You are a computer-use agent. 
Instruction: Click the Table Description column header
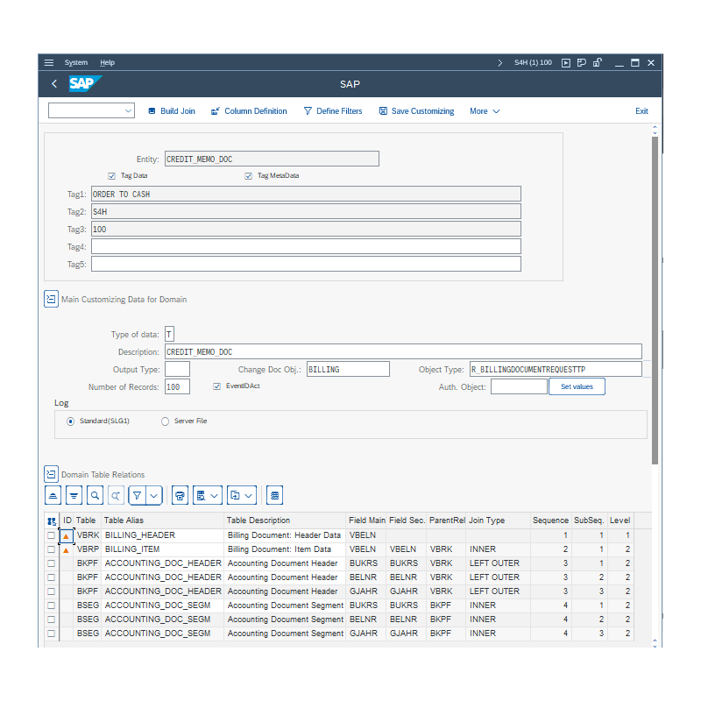(284, 520)
